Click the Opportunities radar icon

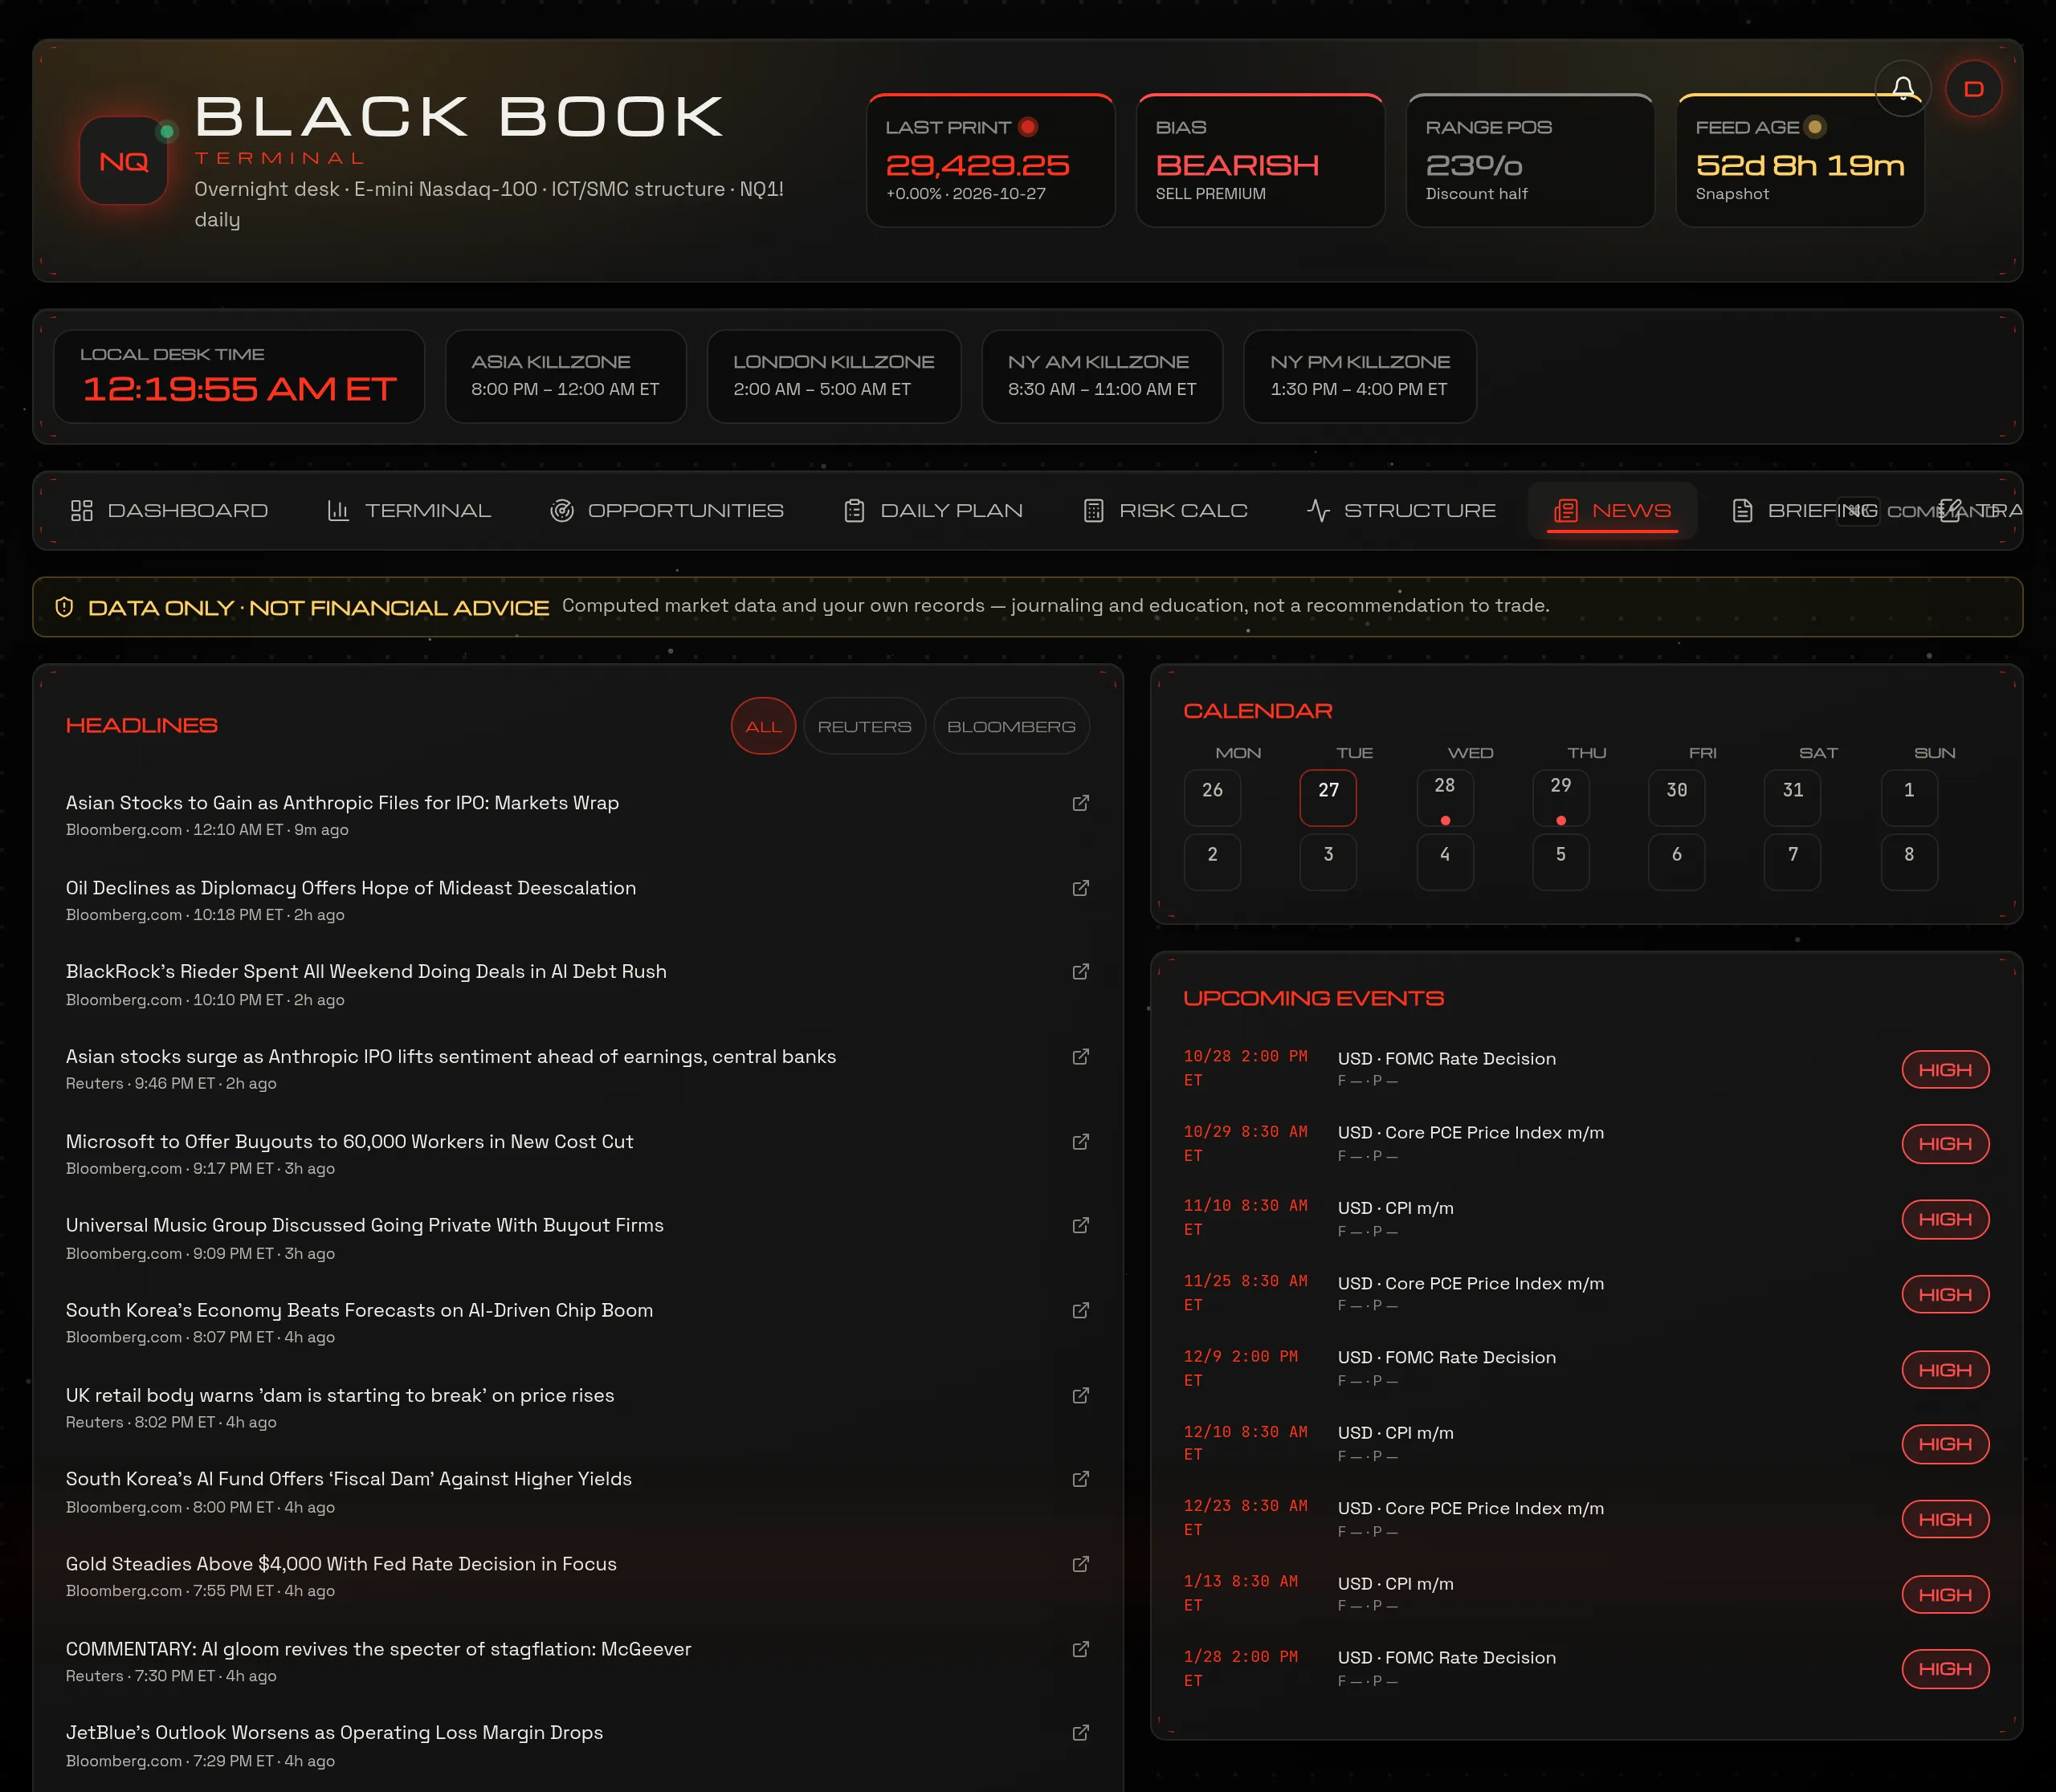[x=562, y=511]
